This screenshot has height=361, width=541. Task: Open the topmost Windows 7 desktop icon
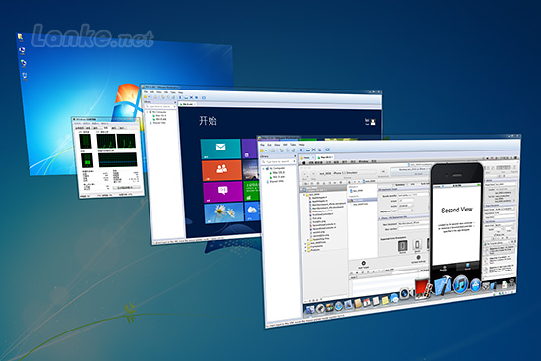coord(20,37)
